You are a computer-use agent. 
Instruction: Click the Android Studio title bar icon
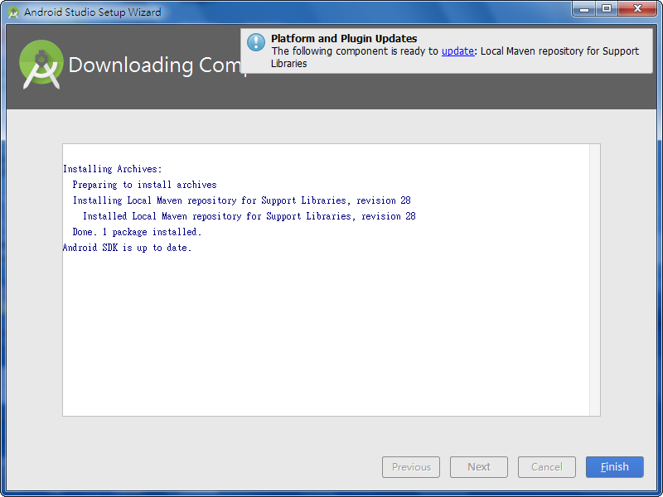pos(13,12)
